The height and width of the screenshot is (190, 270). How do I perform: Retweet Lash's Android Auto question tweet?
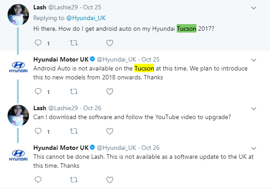point(74,43)
